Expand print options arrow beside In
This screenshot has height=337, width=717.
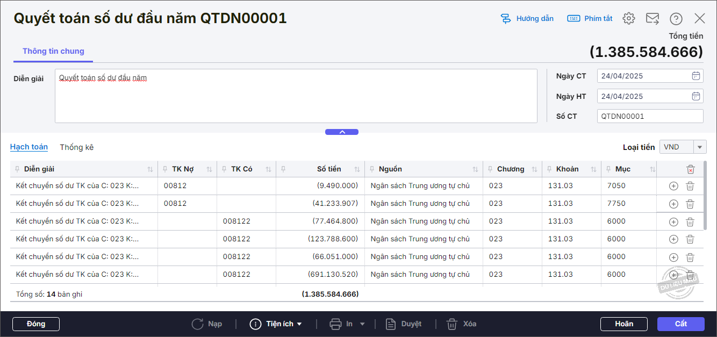tap(362, 324)
